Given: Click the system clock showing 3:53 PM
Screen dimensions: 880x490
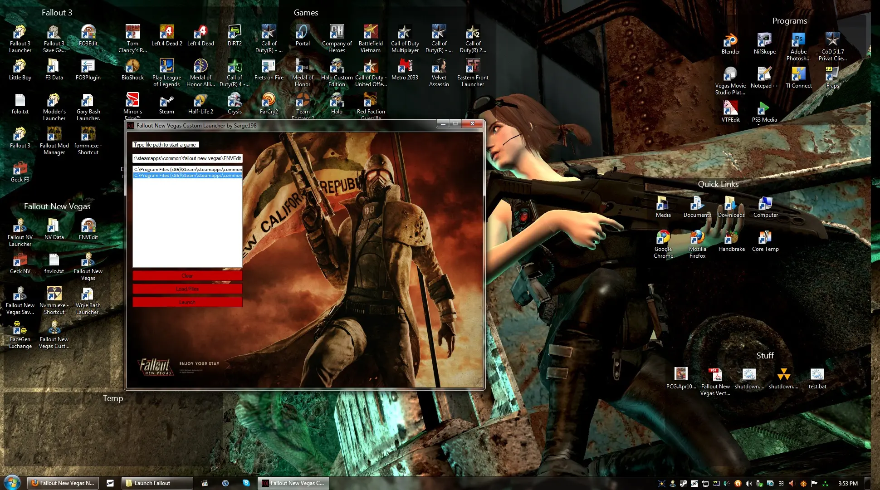Looking at the screenshot, I should coord(848,484).
